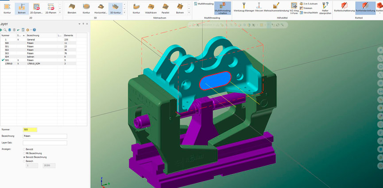This screenshot has height=188, width=383.
Task: Click the Layer-Satz input field
Action: pos(45,143)
